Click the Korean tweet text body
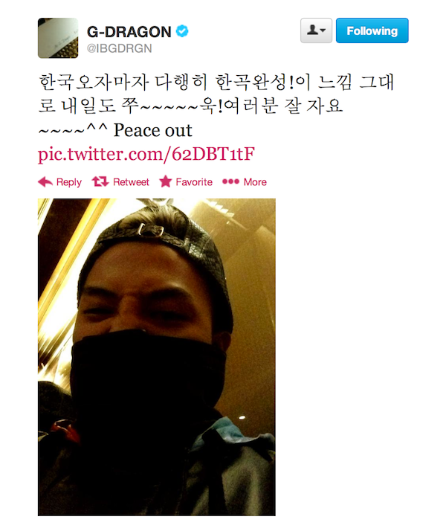The height and width of the screenshot is (528, 446). click(216, 94)
